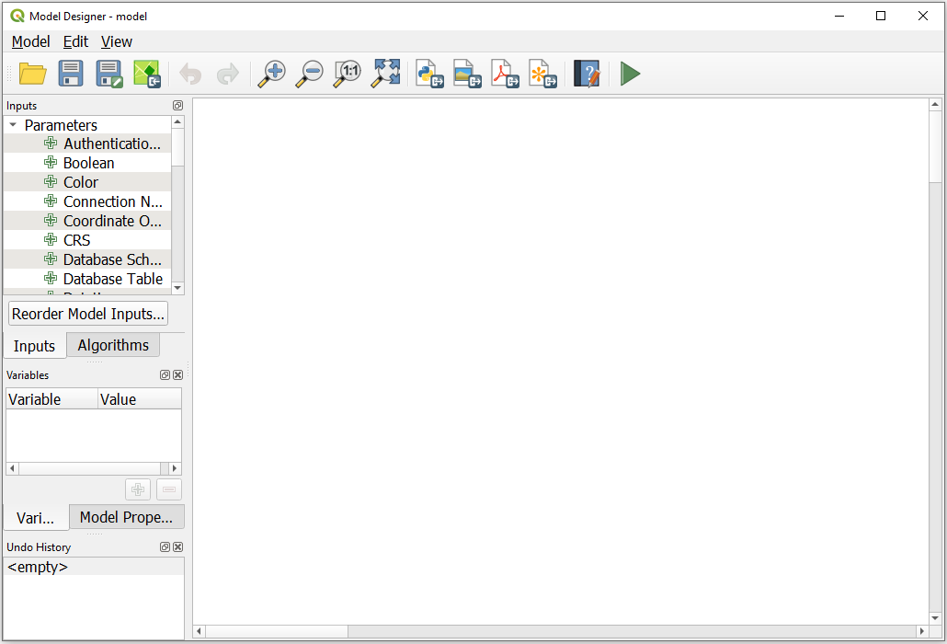Image resolution: width=947 pixels, height=644 pixels.
Task: Add a Coordinate Operation parameter
Action: 87,221
